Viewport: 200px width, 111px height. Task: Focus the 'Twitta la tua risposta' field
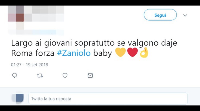point(108,99)
